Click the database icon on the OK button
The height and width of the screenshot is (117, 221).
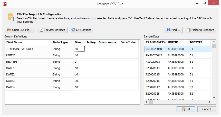pyautogui.click(x=183, y=109)
